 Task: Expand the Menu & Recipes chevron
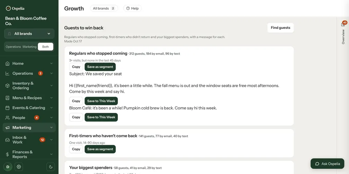[52, 98]
